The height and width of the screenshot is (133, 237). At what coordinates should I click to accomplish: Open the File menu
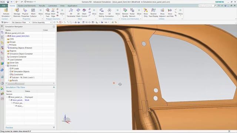coord(4,6)
